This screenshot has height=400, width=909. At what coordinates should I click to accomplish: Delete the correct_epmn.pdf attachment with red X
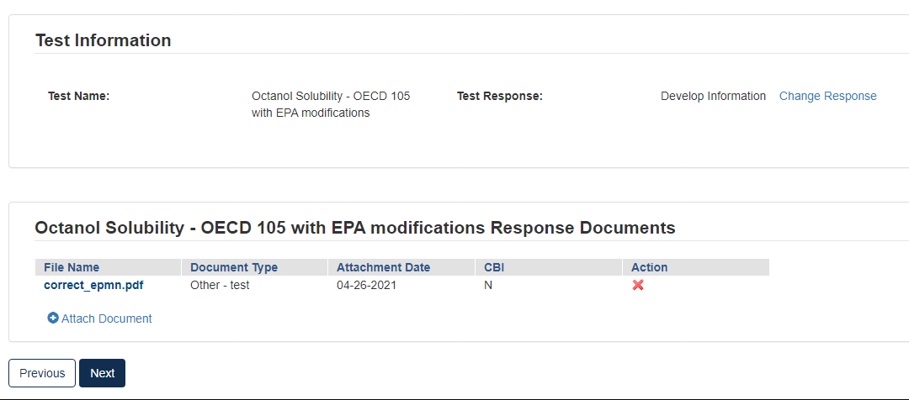pos(638,285)
